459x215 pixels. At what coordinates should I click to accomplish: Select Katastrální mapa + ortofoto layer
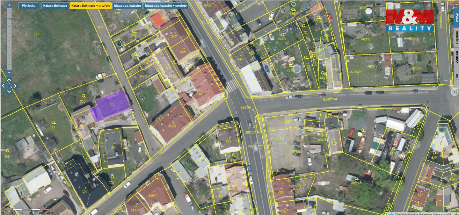(91, 6)
